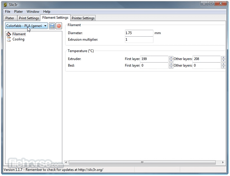Decrease Bed Other layers temperature

tap(223, 67)
